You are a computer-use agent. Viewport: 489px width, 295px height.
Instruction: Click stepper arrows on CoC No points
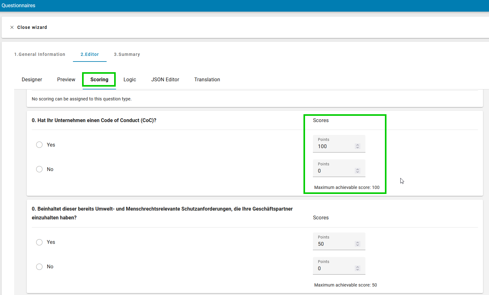point(357,171)
